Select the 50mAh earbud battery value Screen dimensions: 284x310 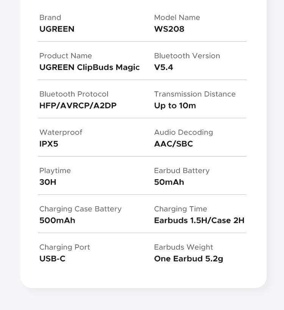pyautogui.click(x=169, y=182)
